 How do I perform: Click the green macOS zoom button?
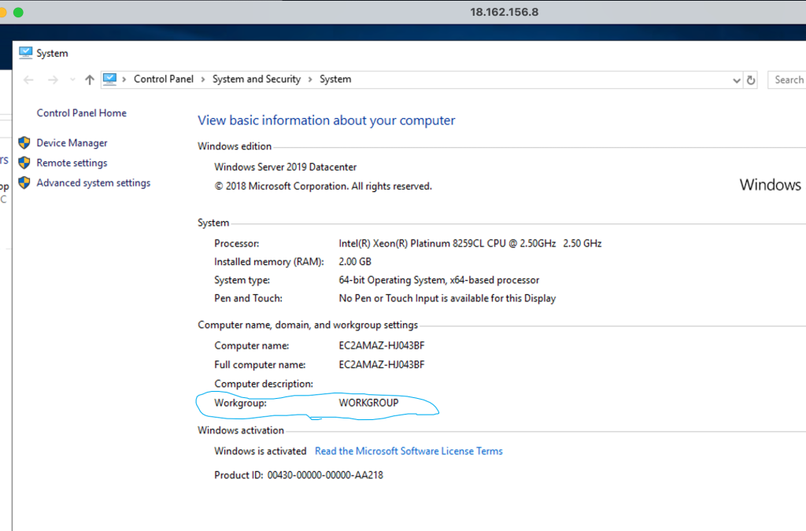pyautogui.click(x=18, y=13)
